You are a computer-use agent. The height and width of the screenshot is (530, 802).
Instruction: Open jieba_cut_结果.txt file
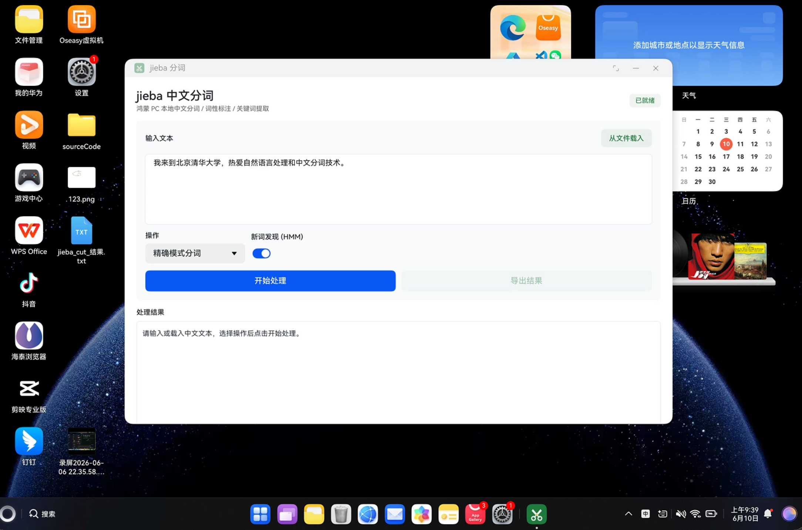81,231
